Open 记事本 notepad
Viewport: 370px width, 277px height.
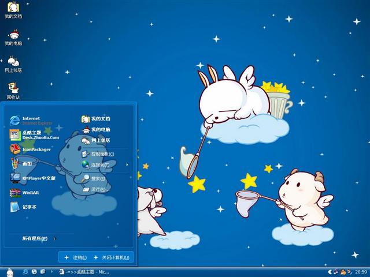[23, 207]
